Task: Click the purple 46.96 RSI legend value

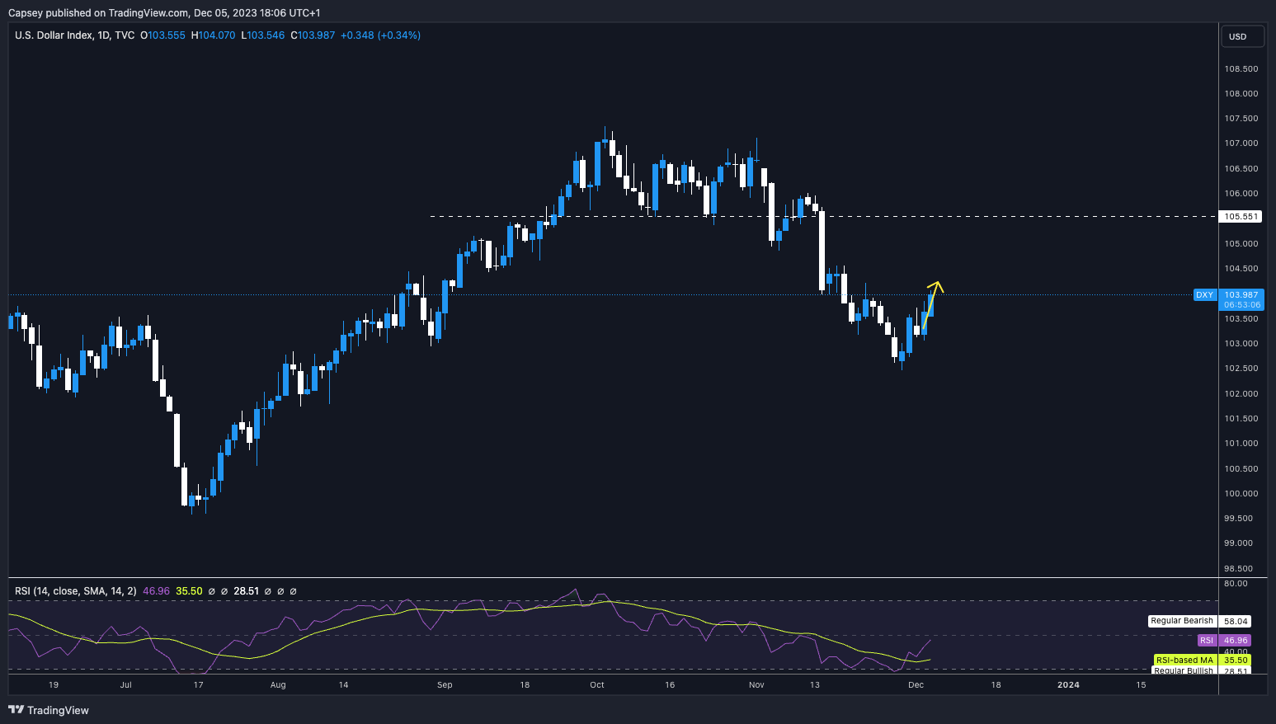Action: click(156, 591)
